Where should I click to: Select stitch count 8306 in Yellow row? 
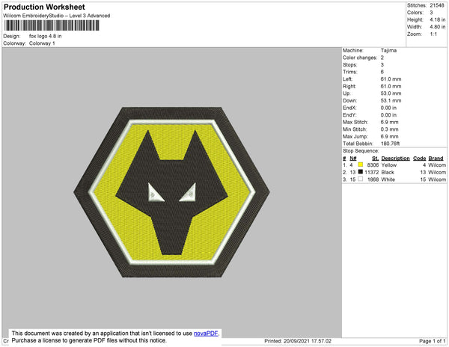[x=373, y=165]
